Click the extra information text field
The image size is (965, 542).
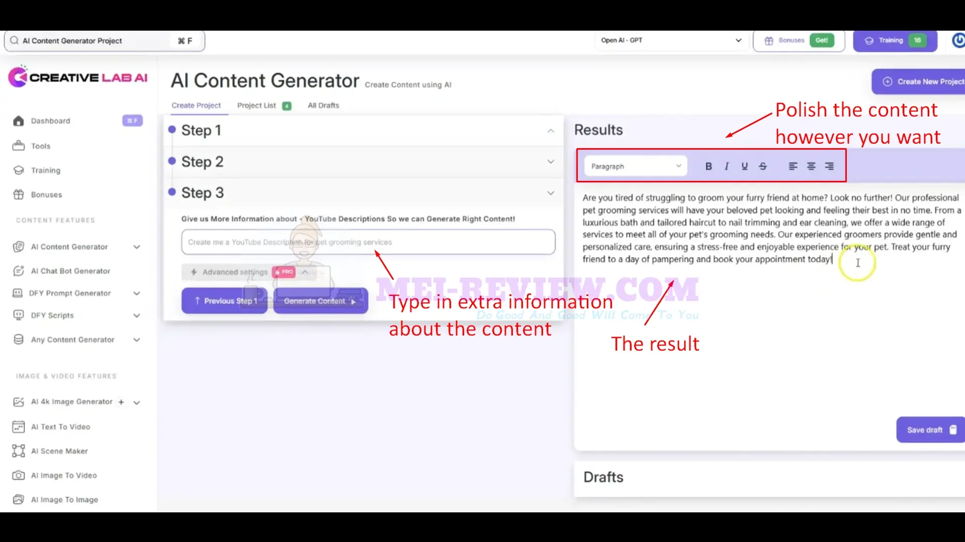click(368, 242)
